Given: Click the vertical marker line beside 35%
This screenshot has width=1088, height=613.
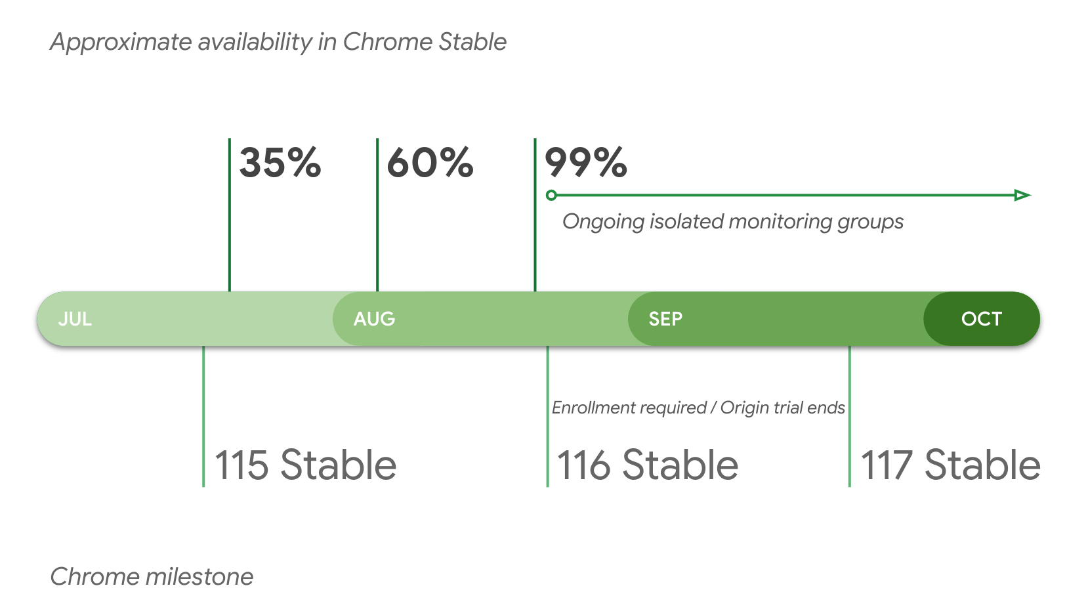Looking at the screenshot, I should click(230, 217).
